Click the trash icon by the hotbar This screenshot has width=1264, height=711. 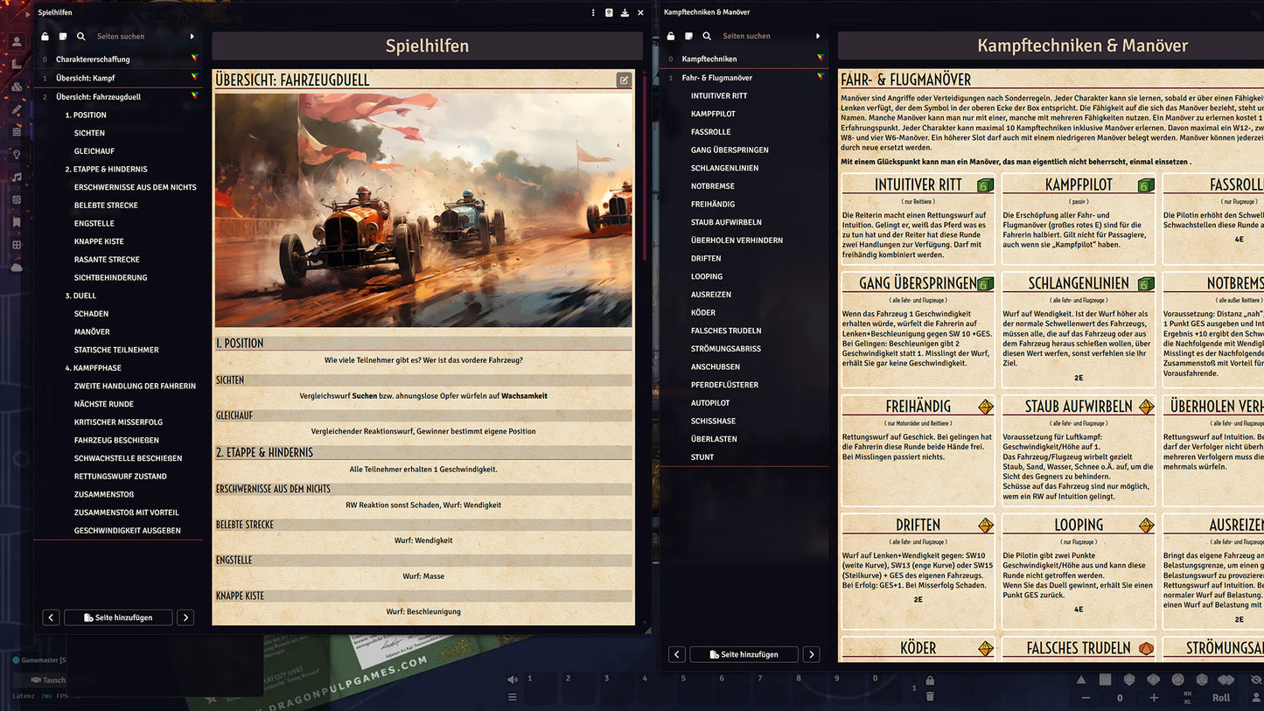pyautogui.click(x=930, y=696)
